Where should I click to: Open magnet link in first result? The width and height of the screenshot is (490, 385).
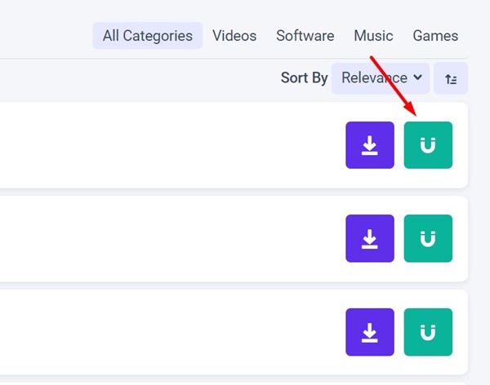point(428,145)
